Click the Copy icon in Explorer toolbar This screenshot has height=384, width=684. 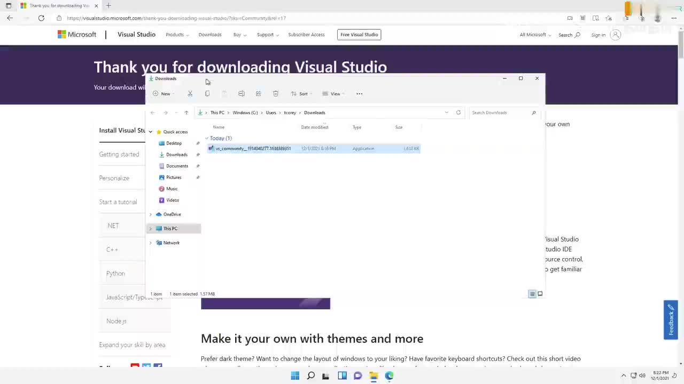pos(207,94)
